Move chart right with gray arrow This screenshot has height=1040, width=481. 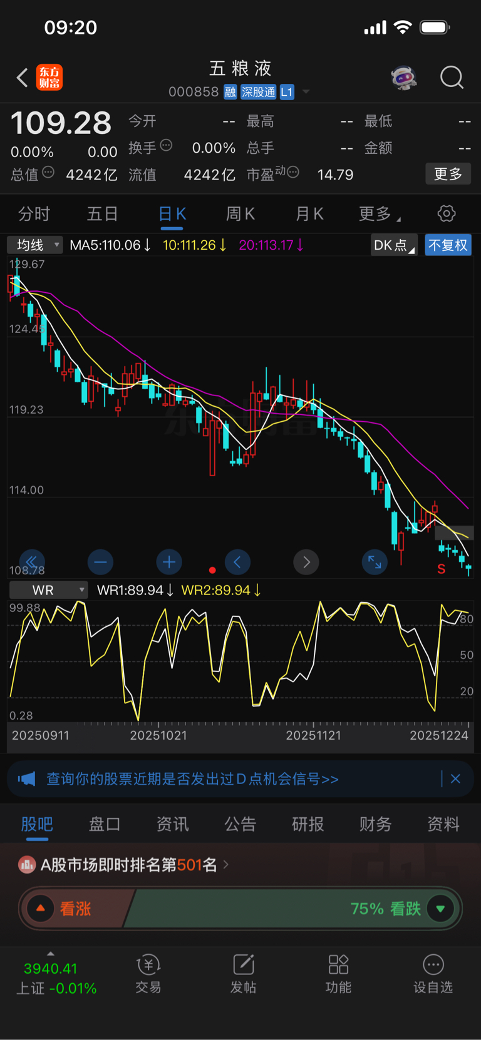[x=306, y=562]
